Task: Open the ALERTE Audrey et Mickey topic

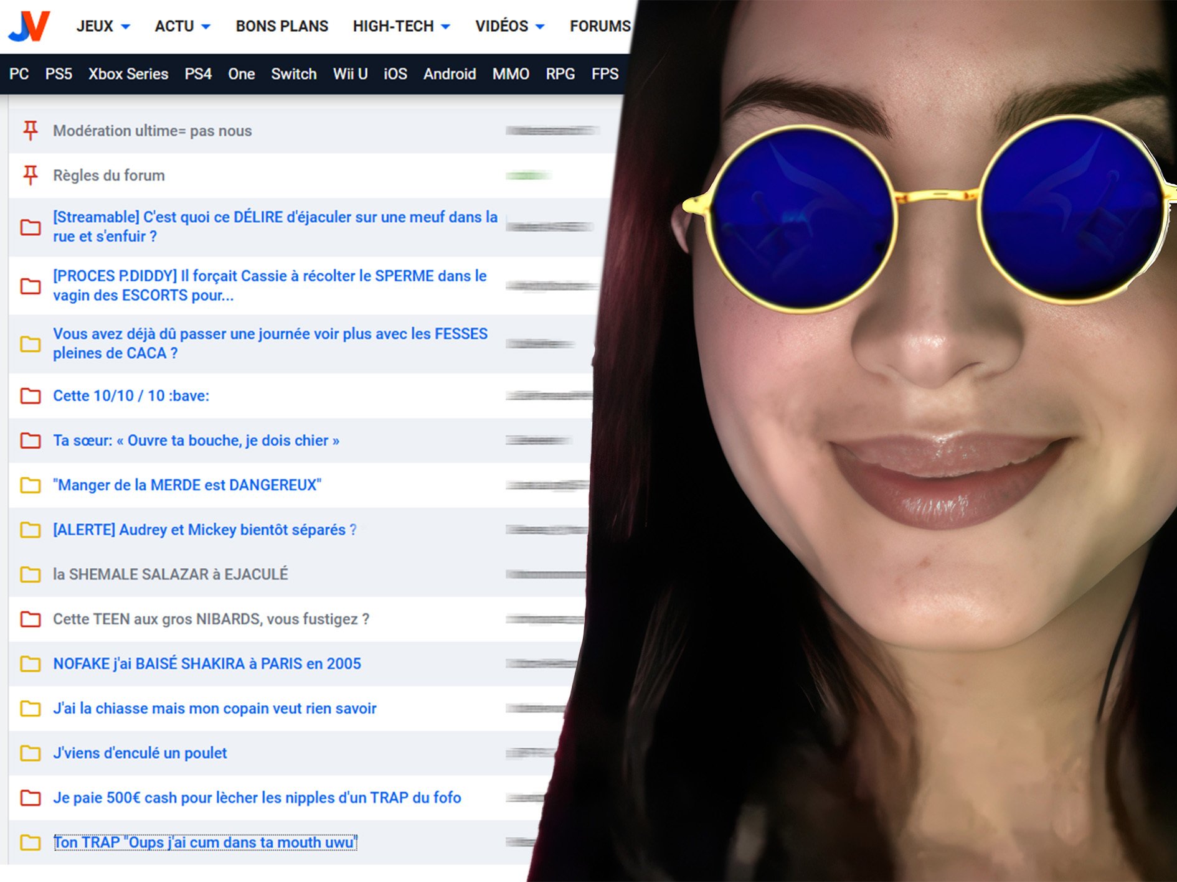Action: tap(204, 530)
